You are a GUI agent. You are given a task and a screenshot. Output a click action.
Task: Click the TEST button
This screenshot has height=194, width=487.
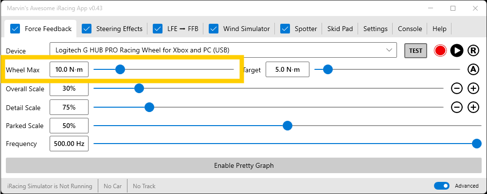tap(415, 50)
